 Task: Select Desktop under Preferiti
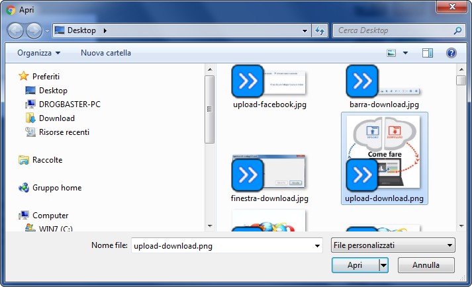tap(53, 90)
